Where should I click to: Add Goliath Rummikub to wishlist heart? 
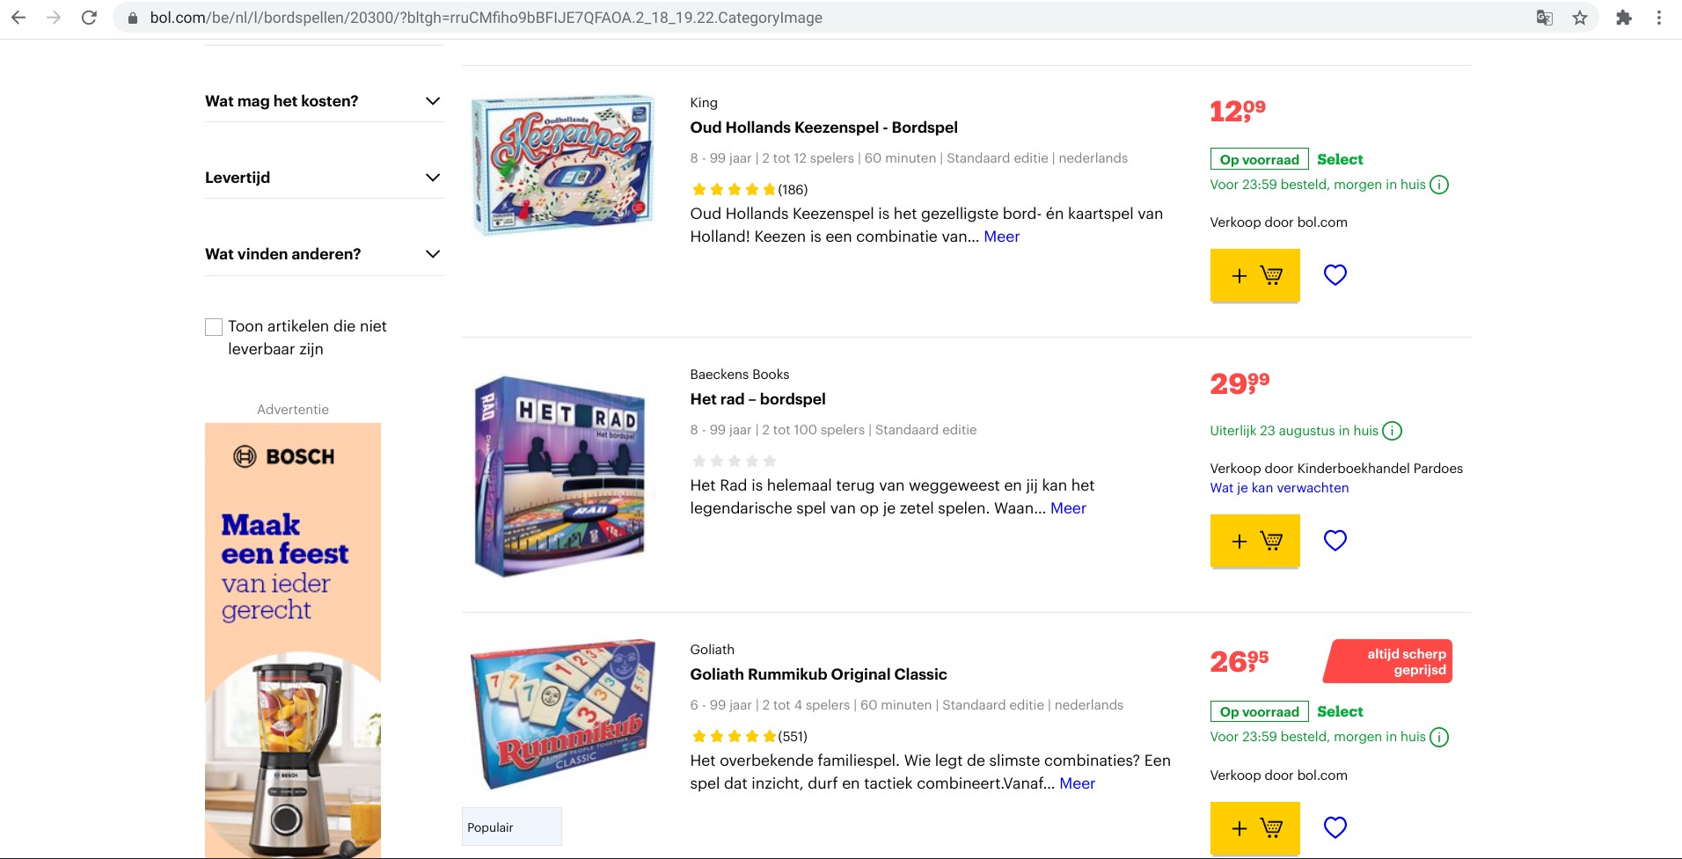[1335, 827]
